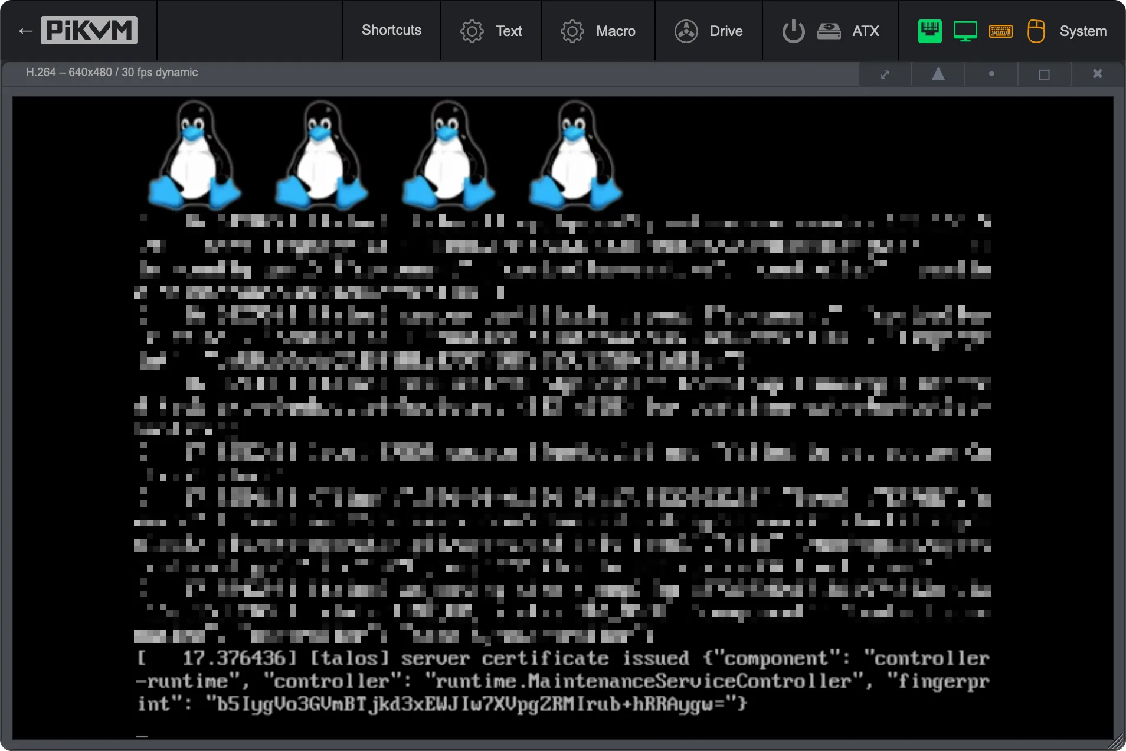Screen dimensions: 1126x751
Task: Toggle the virtual keyboard status icon
Action: 1001,31
